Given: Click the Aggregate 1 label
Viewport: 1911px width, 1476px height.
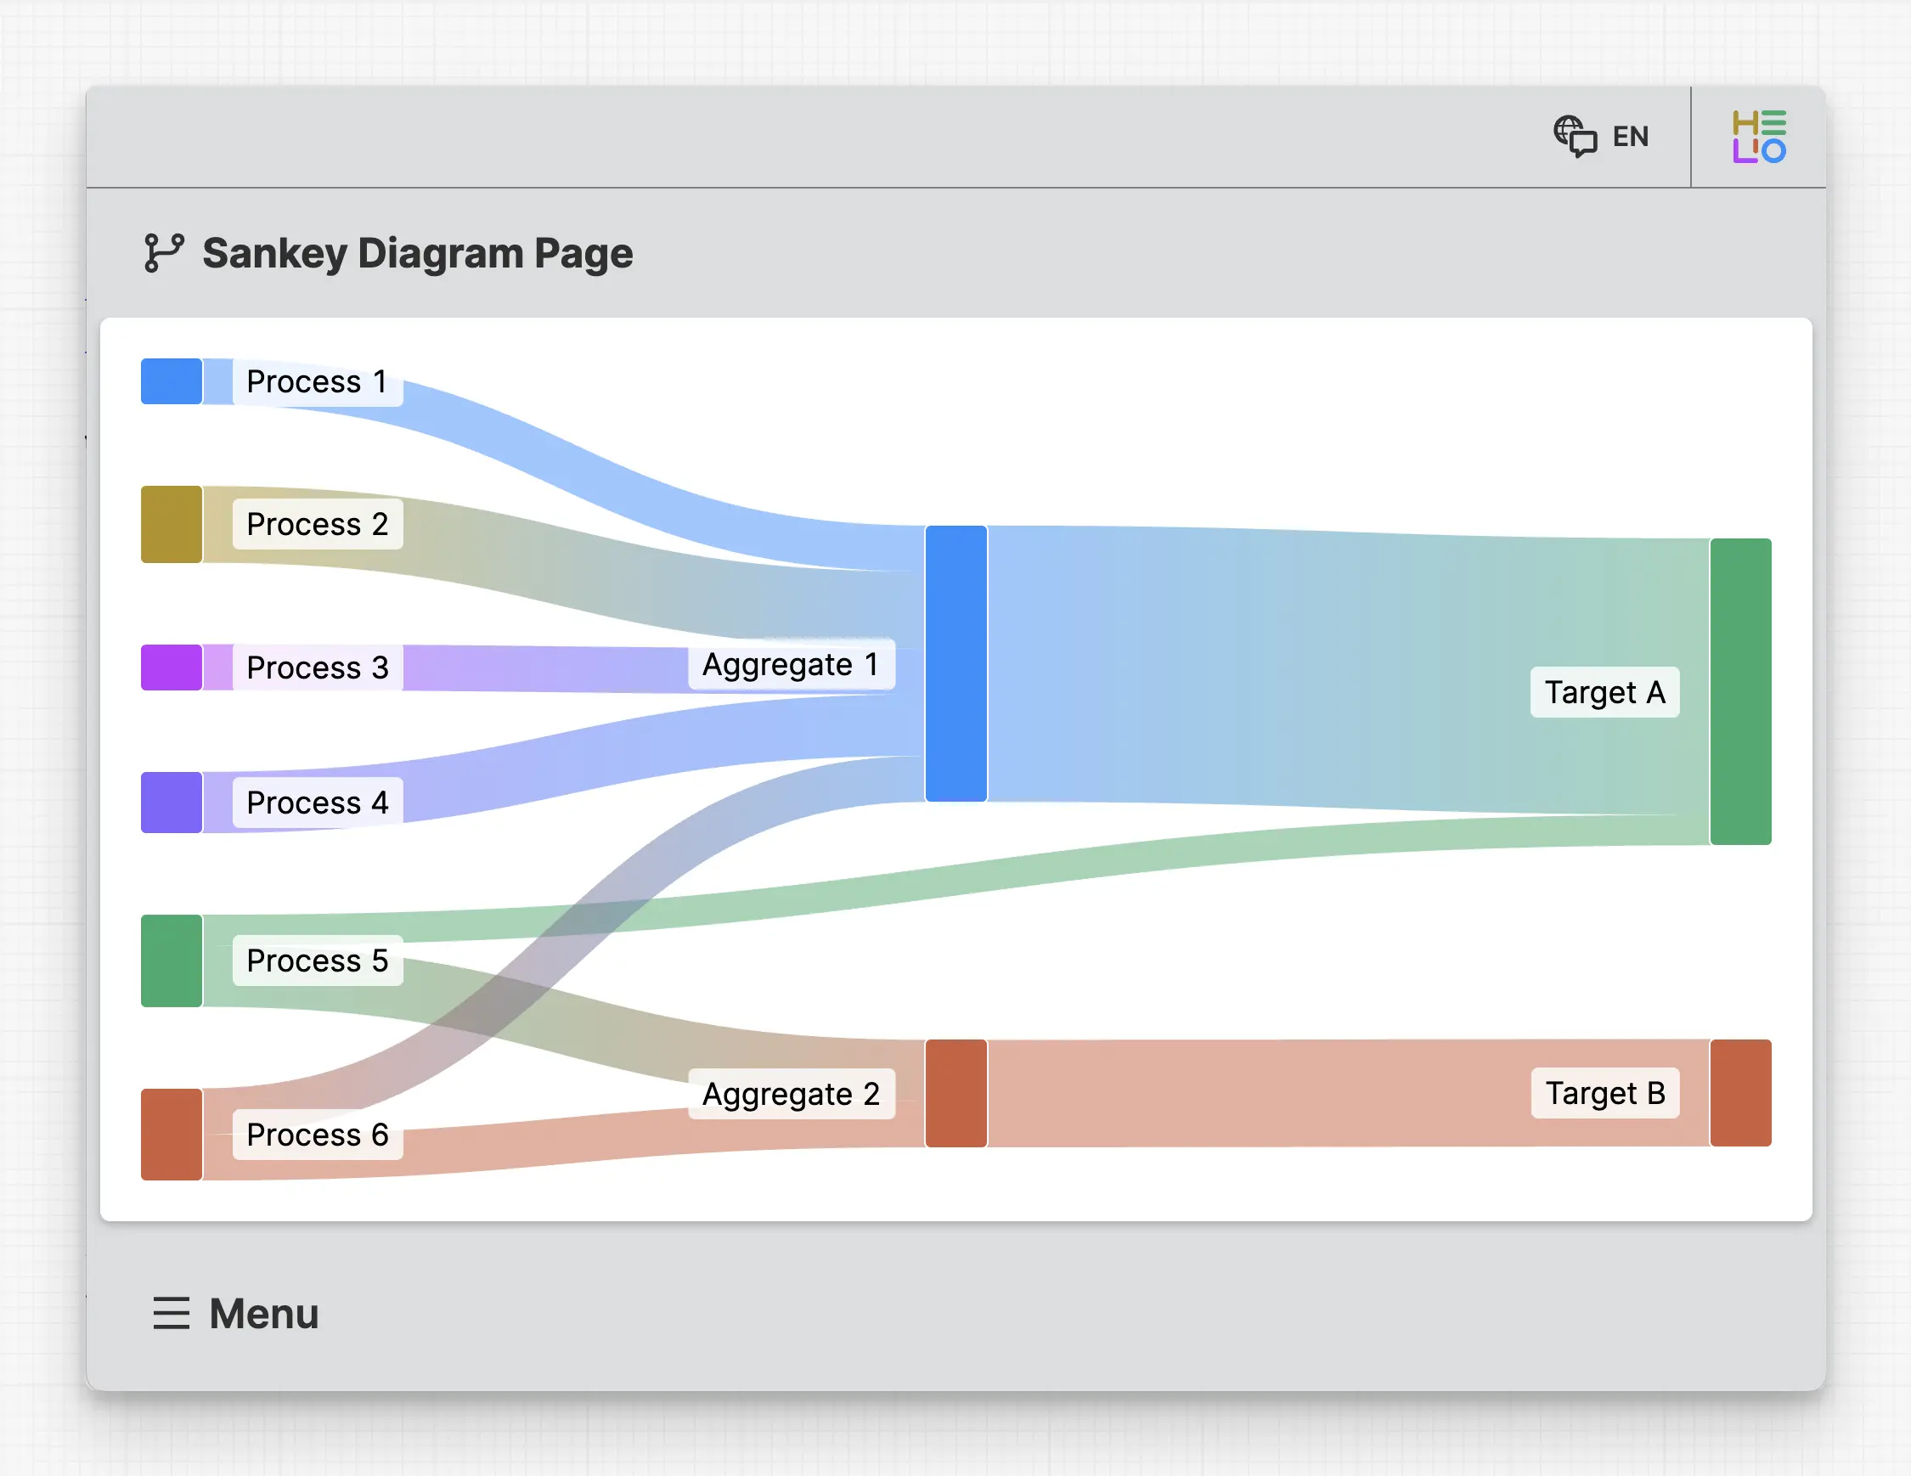Looking at the screenshot, I should click(x=790, y=664).
